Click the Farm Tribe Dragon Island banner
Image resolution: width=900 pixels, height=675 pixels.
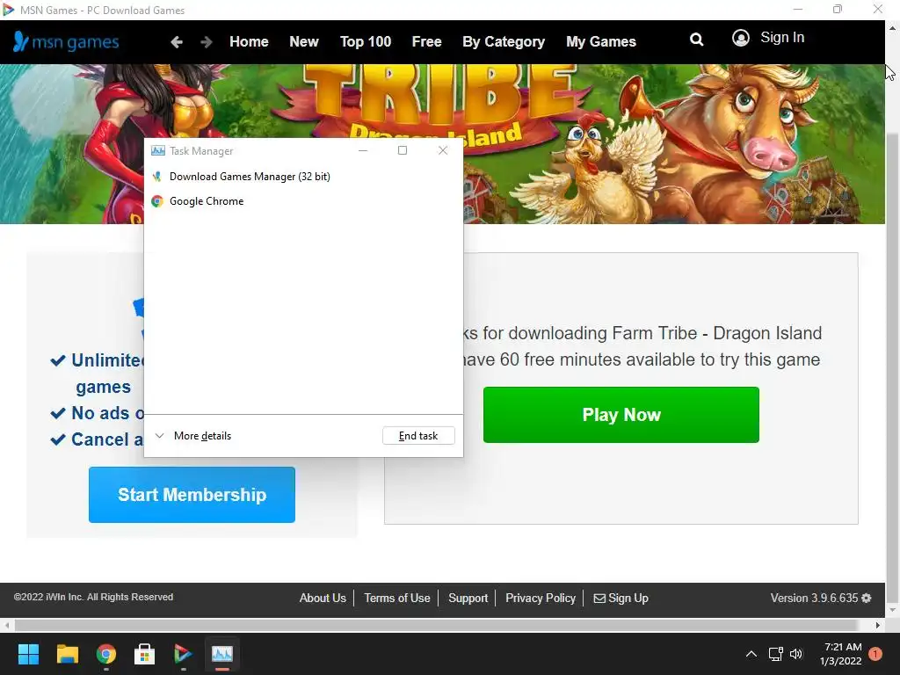coord(443,144)
